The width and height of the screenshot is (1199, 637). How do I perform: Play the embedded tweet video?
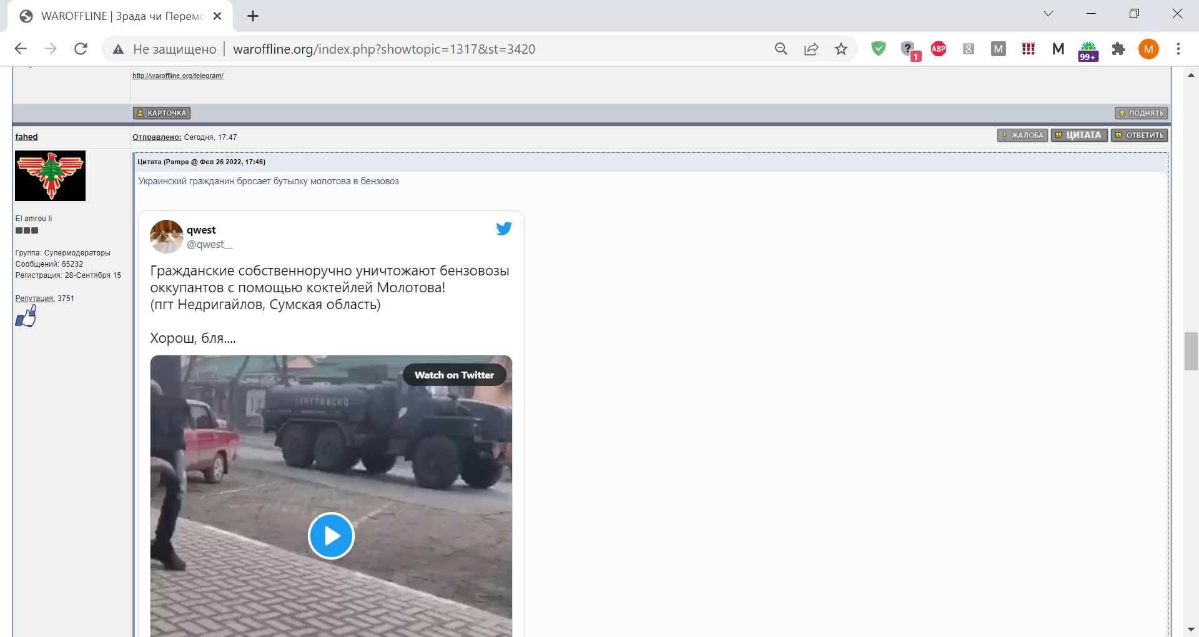point(331,536)
